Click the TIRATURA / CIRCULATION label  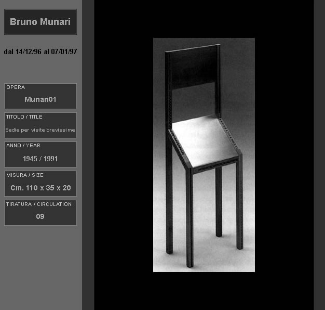(39, 204)
